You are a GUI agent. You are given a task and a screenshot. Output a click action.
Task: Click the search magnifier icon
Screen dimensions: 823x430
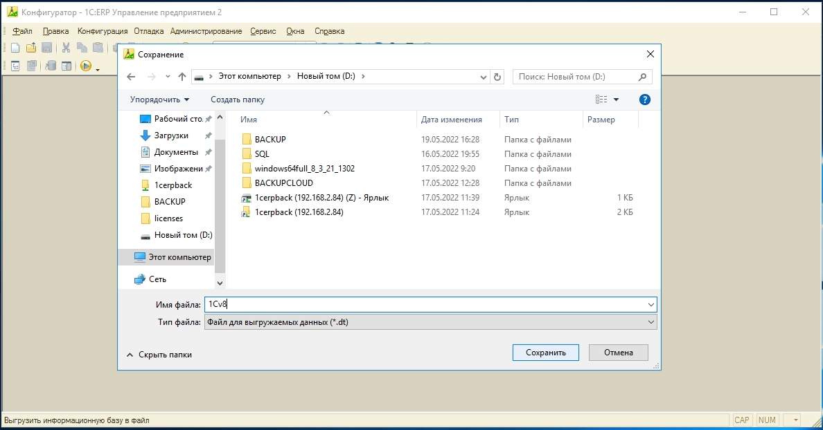click(x=642, y=77)
